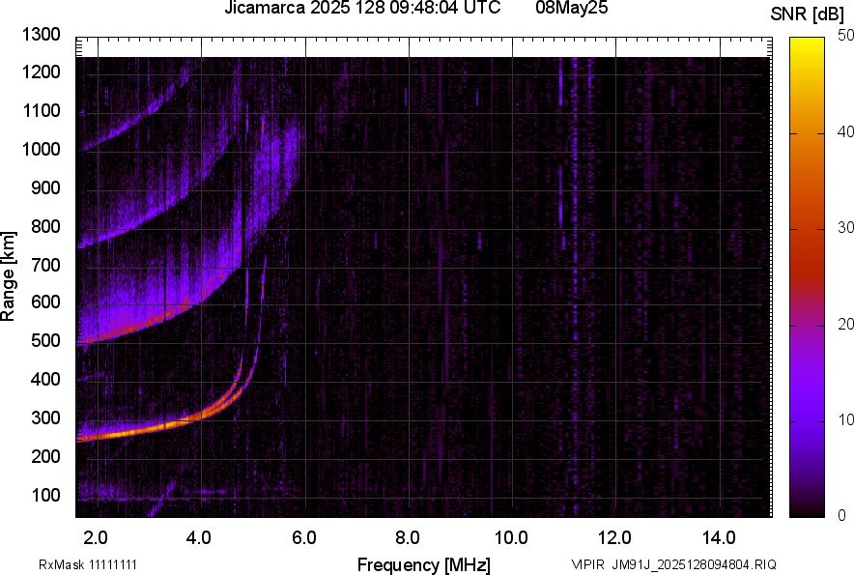
Task: Click the RxMask 11111111 text
Action: coord(94,564)
